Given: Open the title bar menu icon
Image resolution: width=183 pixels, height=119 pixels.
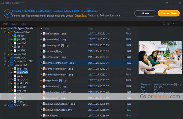Looking at the screenshot, I should click(x=167, y=3).
